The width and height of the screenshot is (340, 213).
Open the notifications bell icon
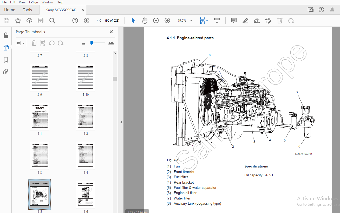click(x=332, y=10)
